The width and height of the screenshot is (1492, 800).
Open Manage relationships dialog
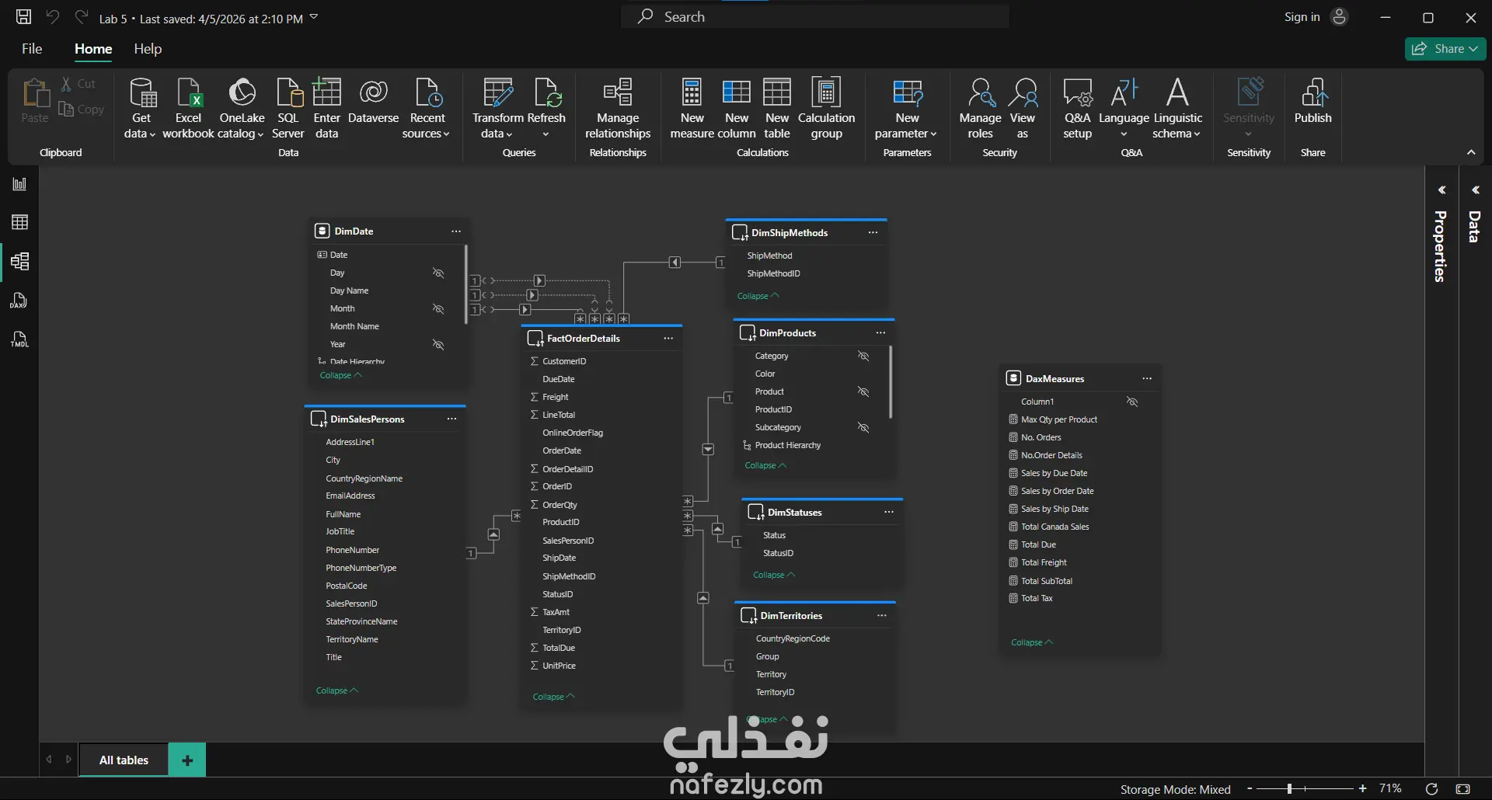[618, 109]
